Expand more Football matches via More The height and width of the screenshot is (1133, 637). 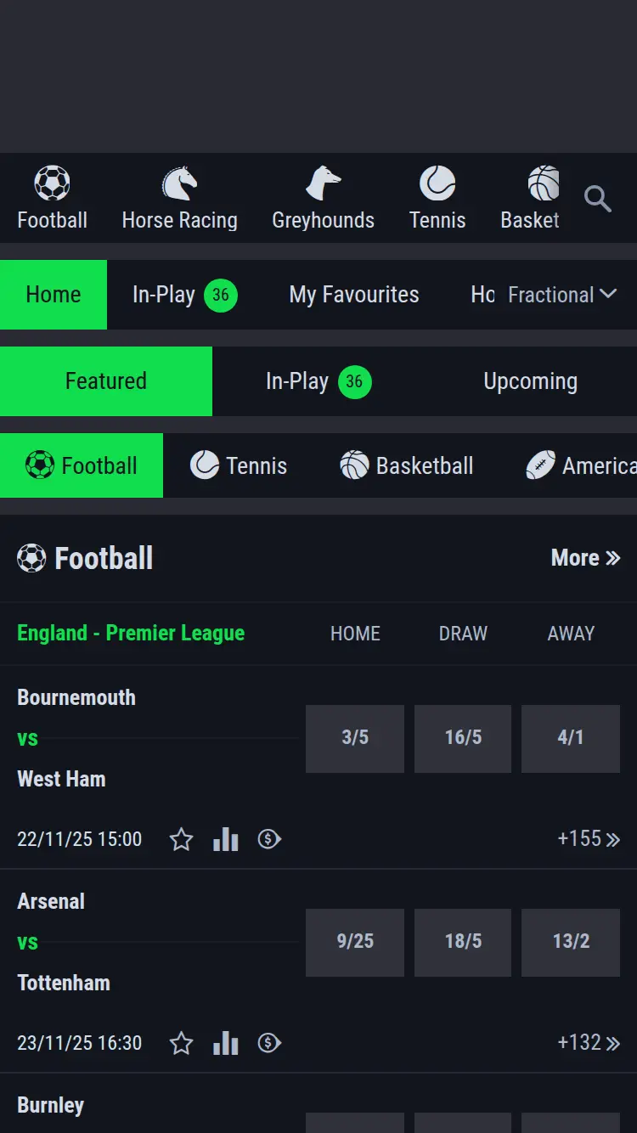click(x=585, y=557)
